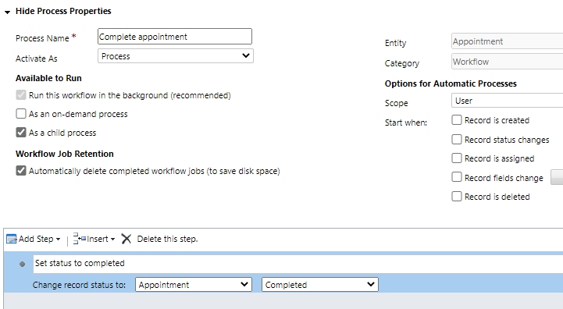Check Record is created option

tap(456, 120)
